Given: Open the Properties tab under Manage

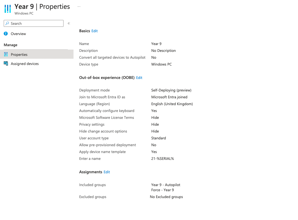Looking at the screenshot, I should (x=19, y=54).
